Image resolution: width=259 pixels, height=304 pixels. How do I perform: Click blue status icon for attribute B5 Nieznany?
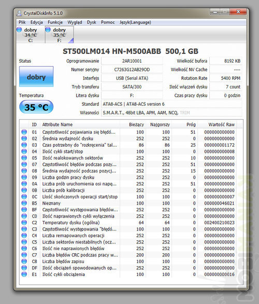point(24,203)
